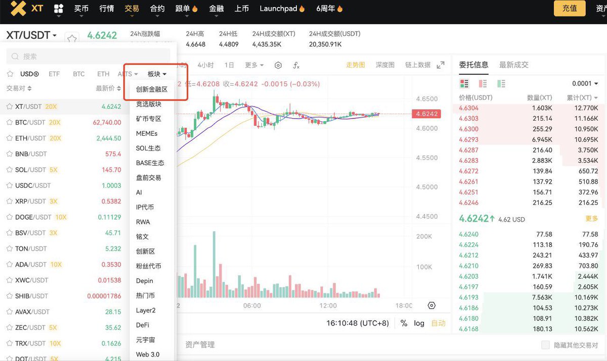The height and width of the screenshot is (361, 607).
Task: Star the TRX/USDT pair
Action: click(x=9, y=343)
